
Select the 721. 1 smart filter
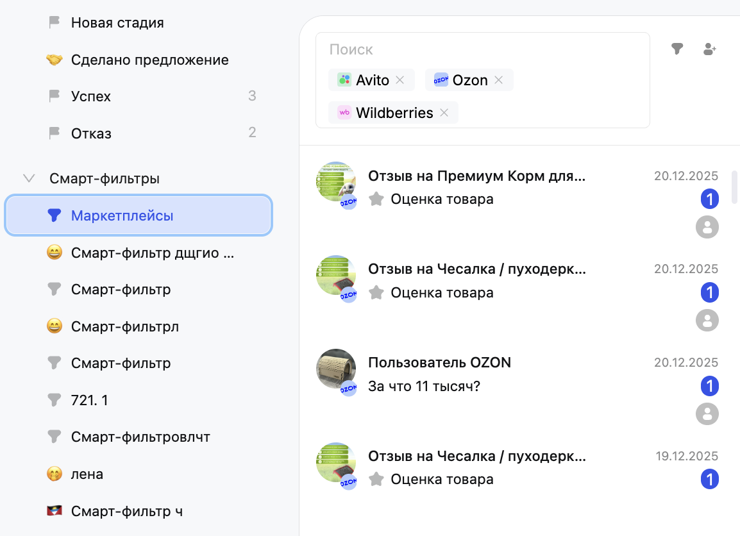(x=89, y=401)
